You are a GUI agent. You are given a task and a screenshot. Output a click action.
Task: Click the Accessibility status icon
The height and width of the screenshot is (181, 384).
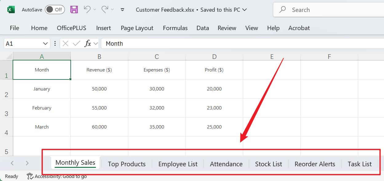(30, 176)
